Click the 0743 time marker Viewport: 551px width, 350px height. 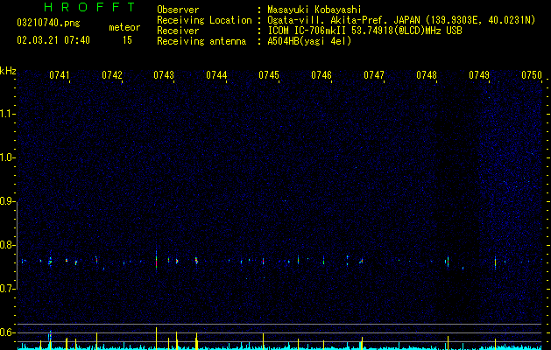click(x=164, y=75)
